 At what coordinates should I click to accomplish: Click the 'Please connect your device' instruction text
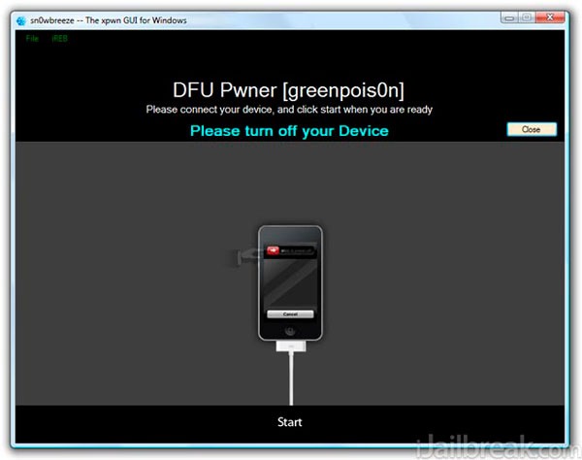coord(289,110)
